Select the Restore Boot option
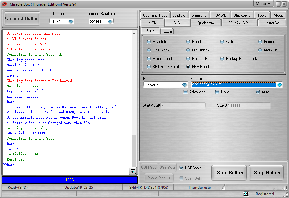 click(188, 59)
